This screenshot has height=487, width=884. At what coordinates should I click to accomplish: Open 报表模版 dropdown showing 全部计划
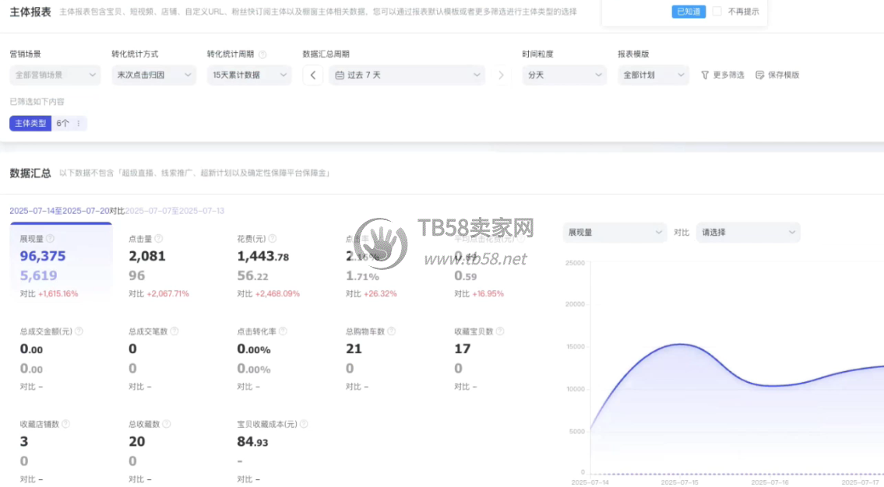[653, 75]
